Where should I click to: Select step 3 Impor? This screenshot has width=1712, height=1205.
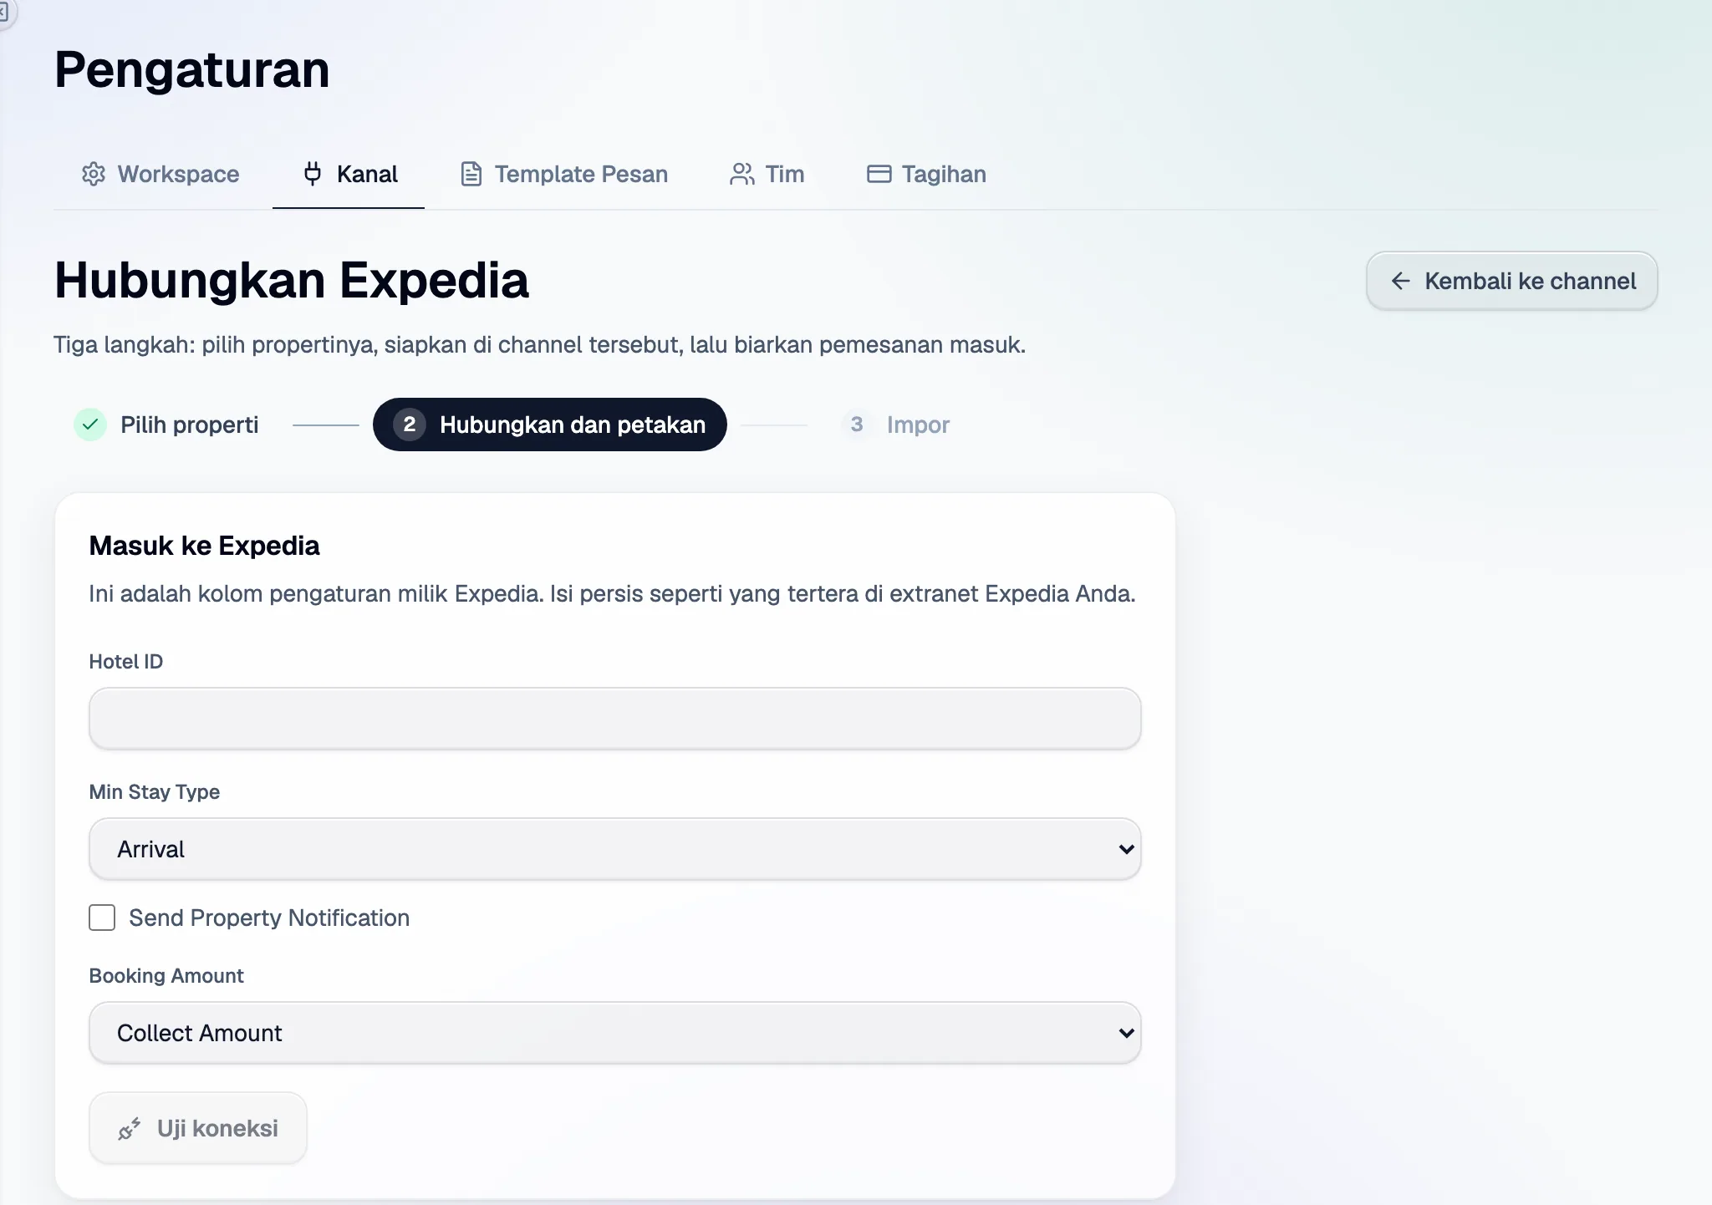[896, 425]
